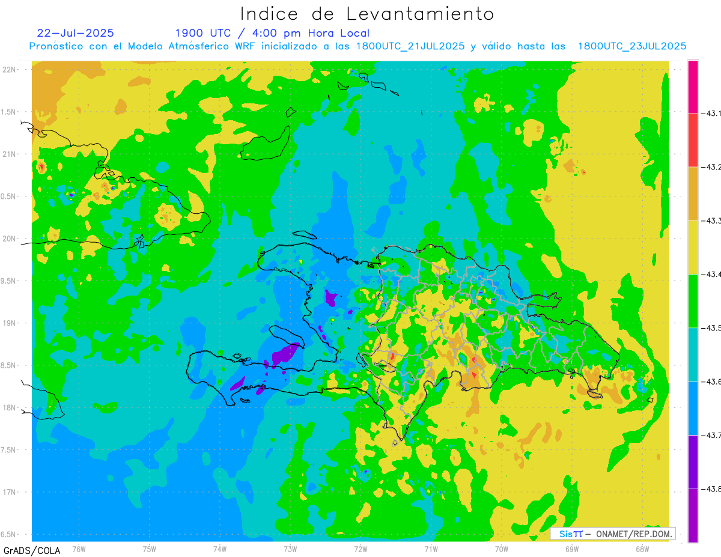Select the violet legend swatch below -43.8
This screenshot has width=721, height=557.
click(693, 515)
